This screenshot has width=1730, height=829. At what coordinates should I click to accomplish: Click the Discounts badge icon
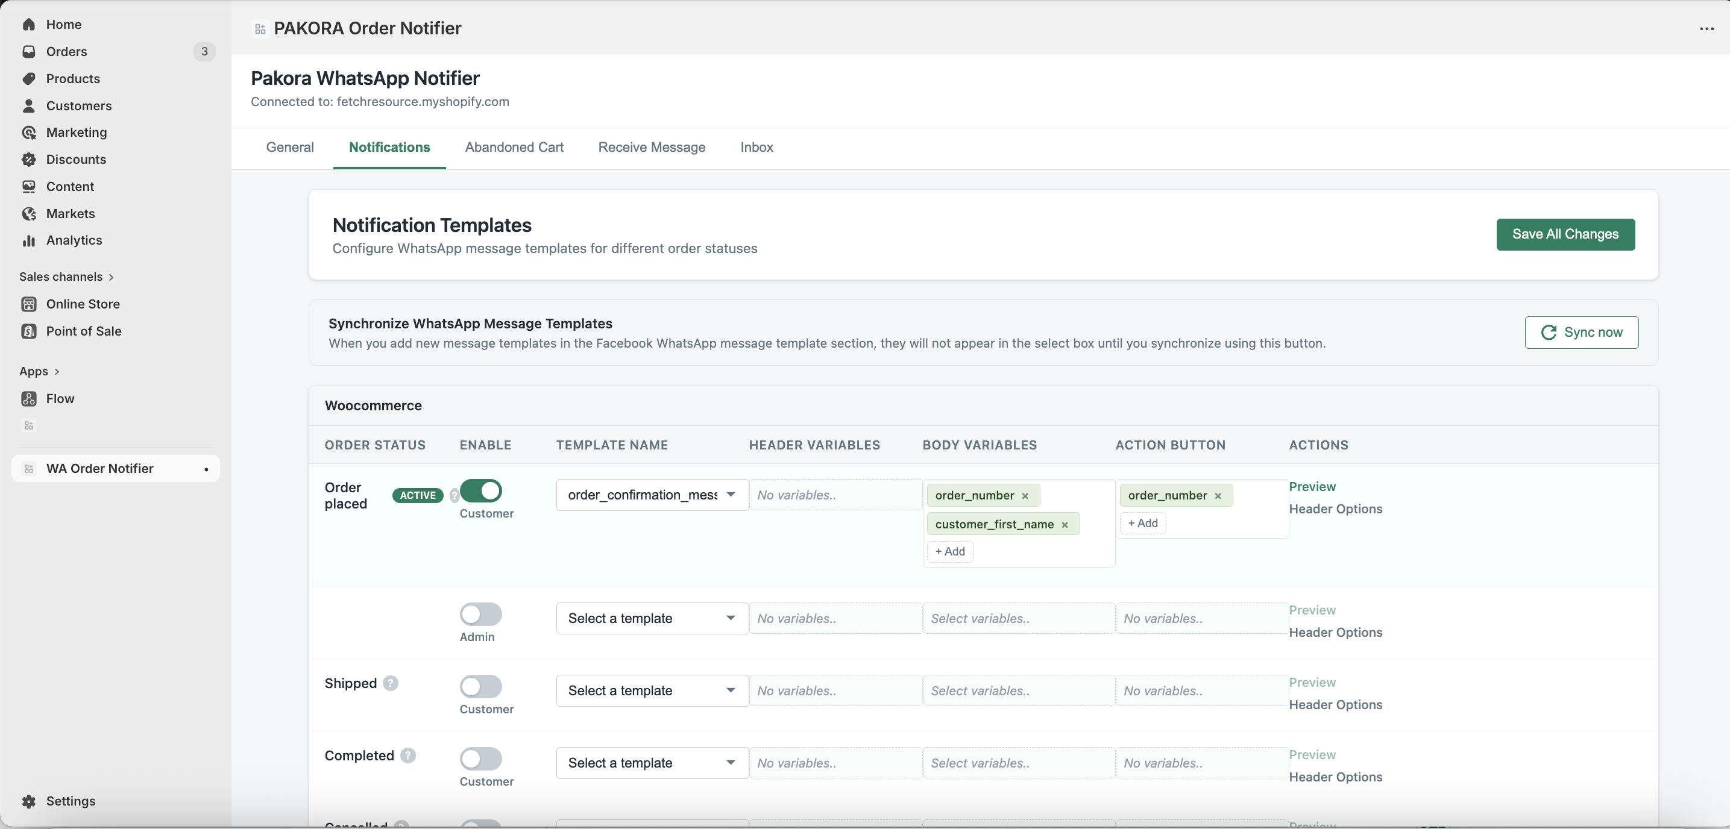point(29,159)
